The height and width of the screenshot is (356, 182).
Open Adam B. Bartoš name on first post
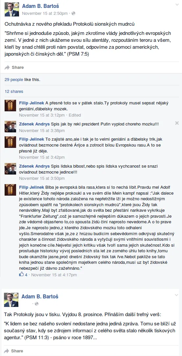pos(40,6)
